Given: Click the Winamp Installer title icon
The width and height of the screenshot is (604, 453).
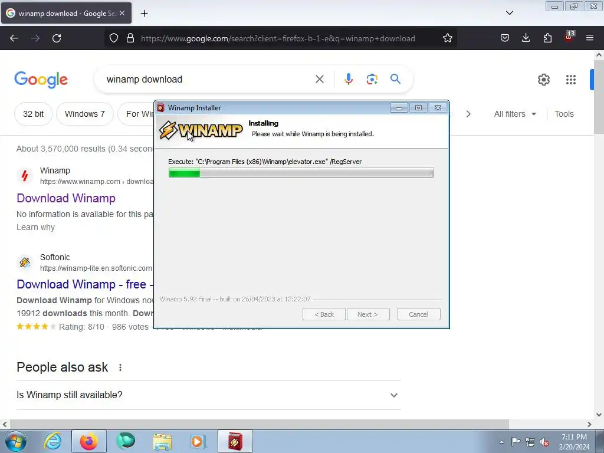Looking at the screenshot, I should tap(160, 108).
